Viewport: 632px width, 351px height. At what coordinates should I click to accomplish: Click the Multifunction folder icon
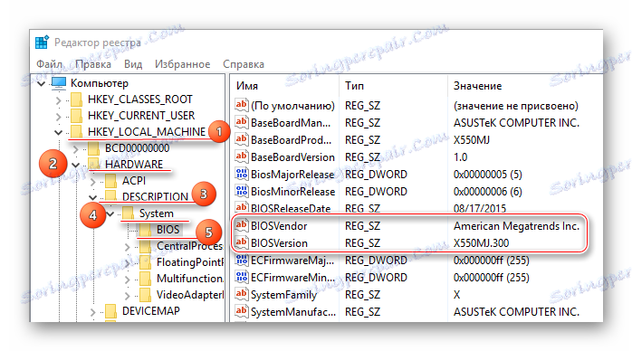[x=146, y=279]
